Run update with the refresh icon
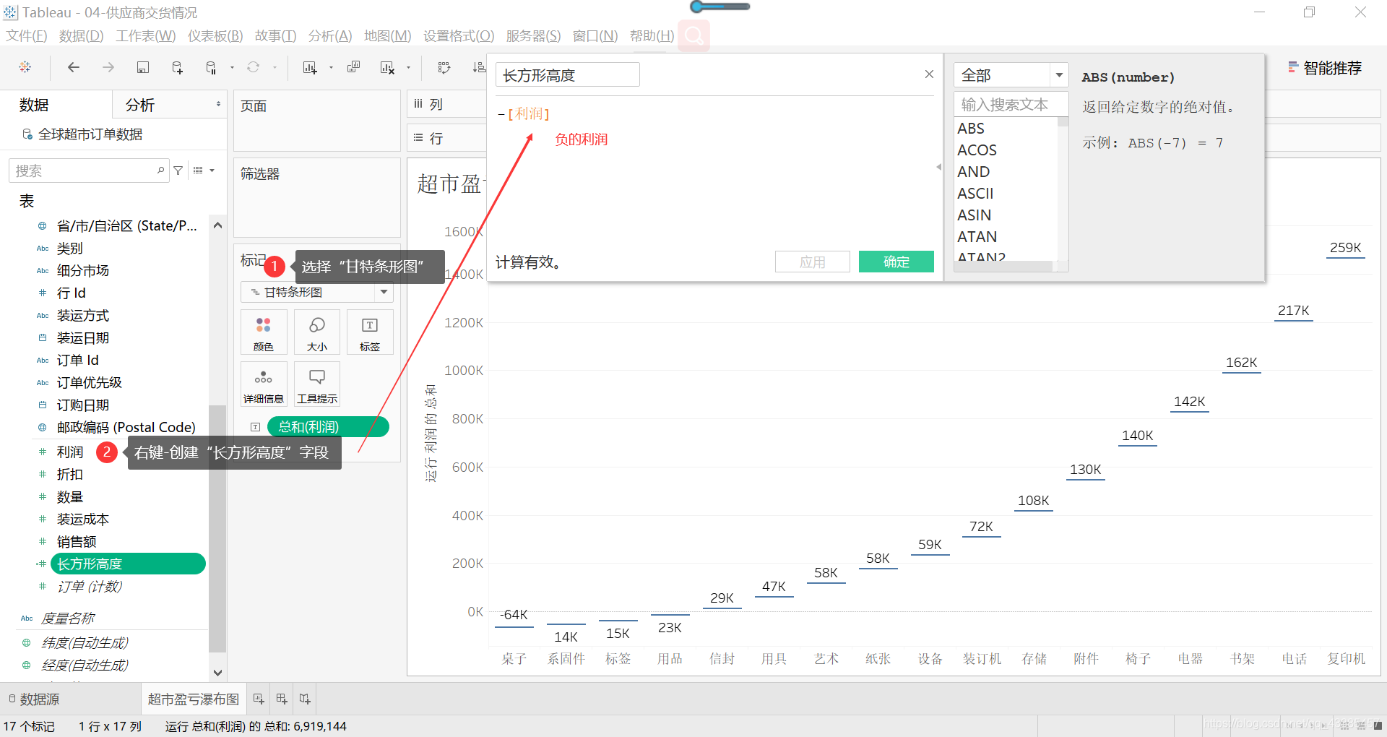1387x737 pixels. click(254, 67)
